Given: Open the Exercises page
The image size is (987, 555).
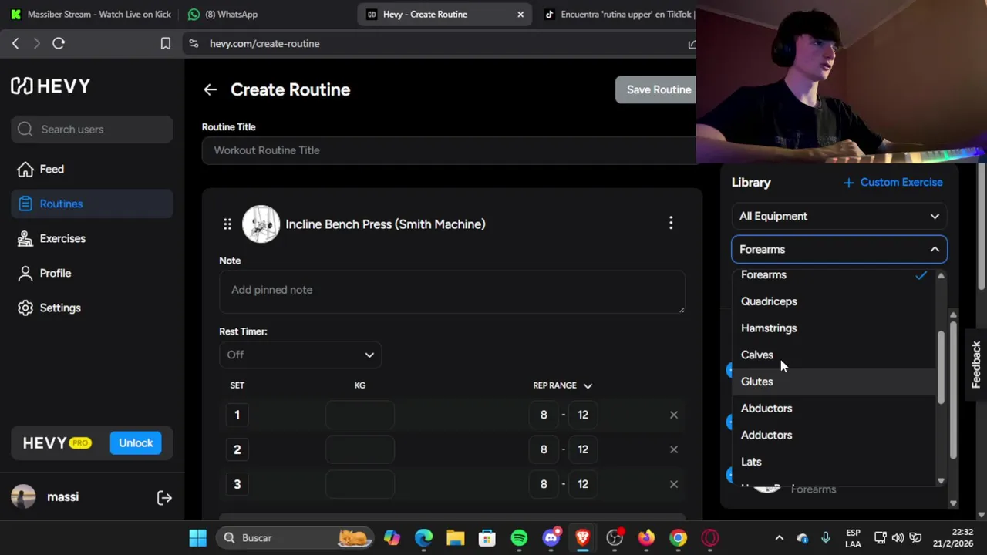Looking at the screenshot, I should click(x=92, y=238).
